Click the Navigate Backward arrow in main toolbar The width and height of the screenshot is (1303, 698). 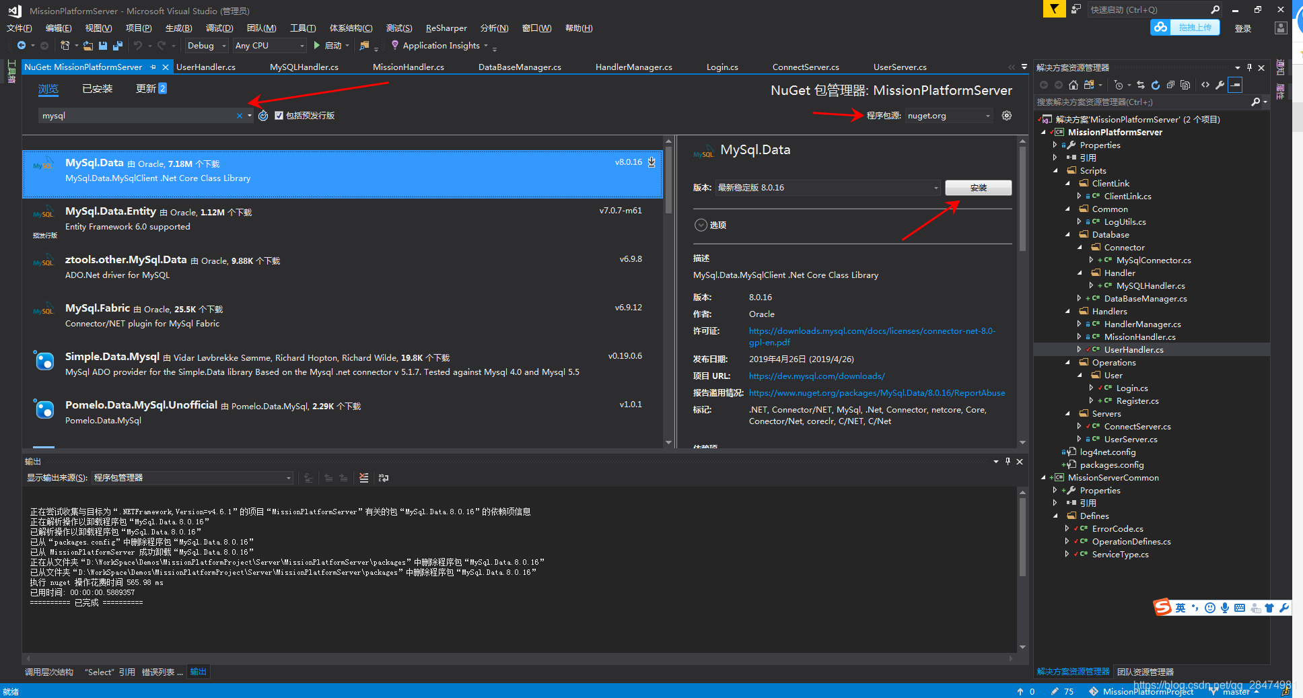[22, 46]
